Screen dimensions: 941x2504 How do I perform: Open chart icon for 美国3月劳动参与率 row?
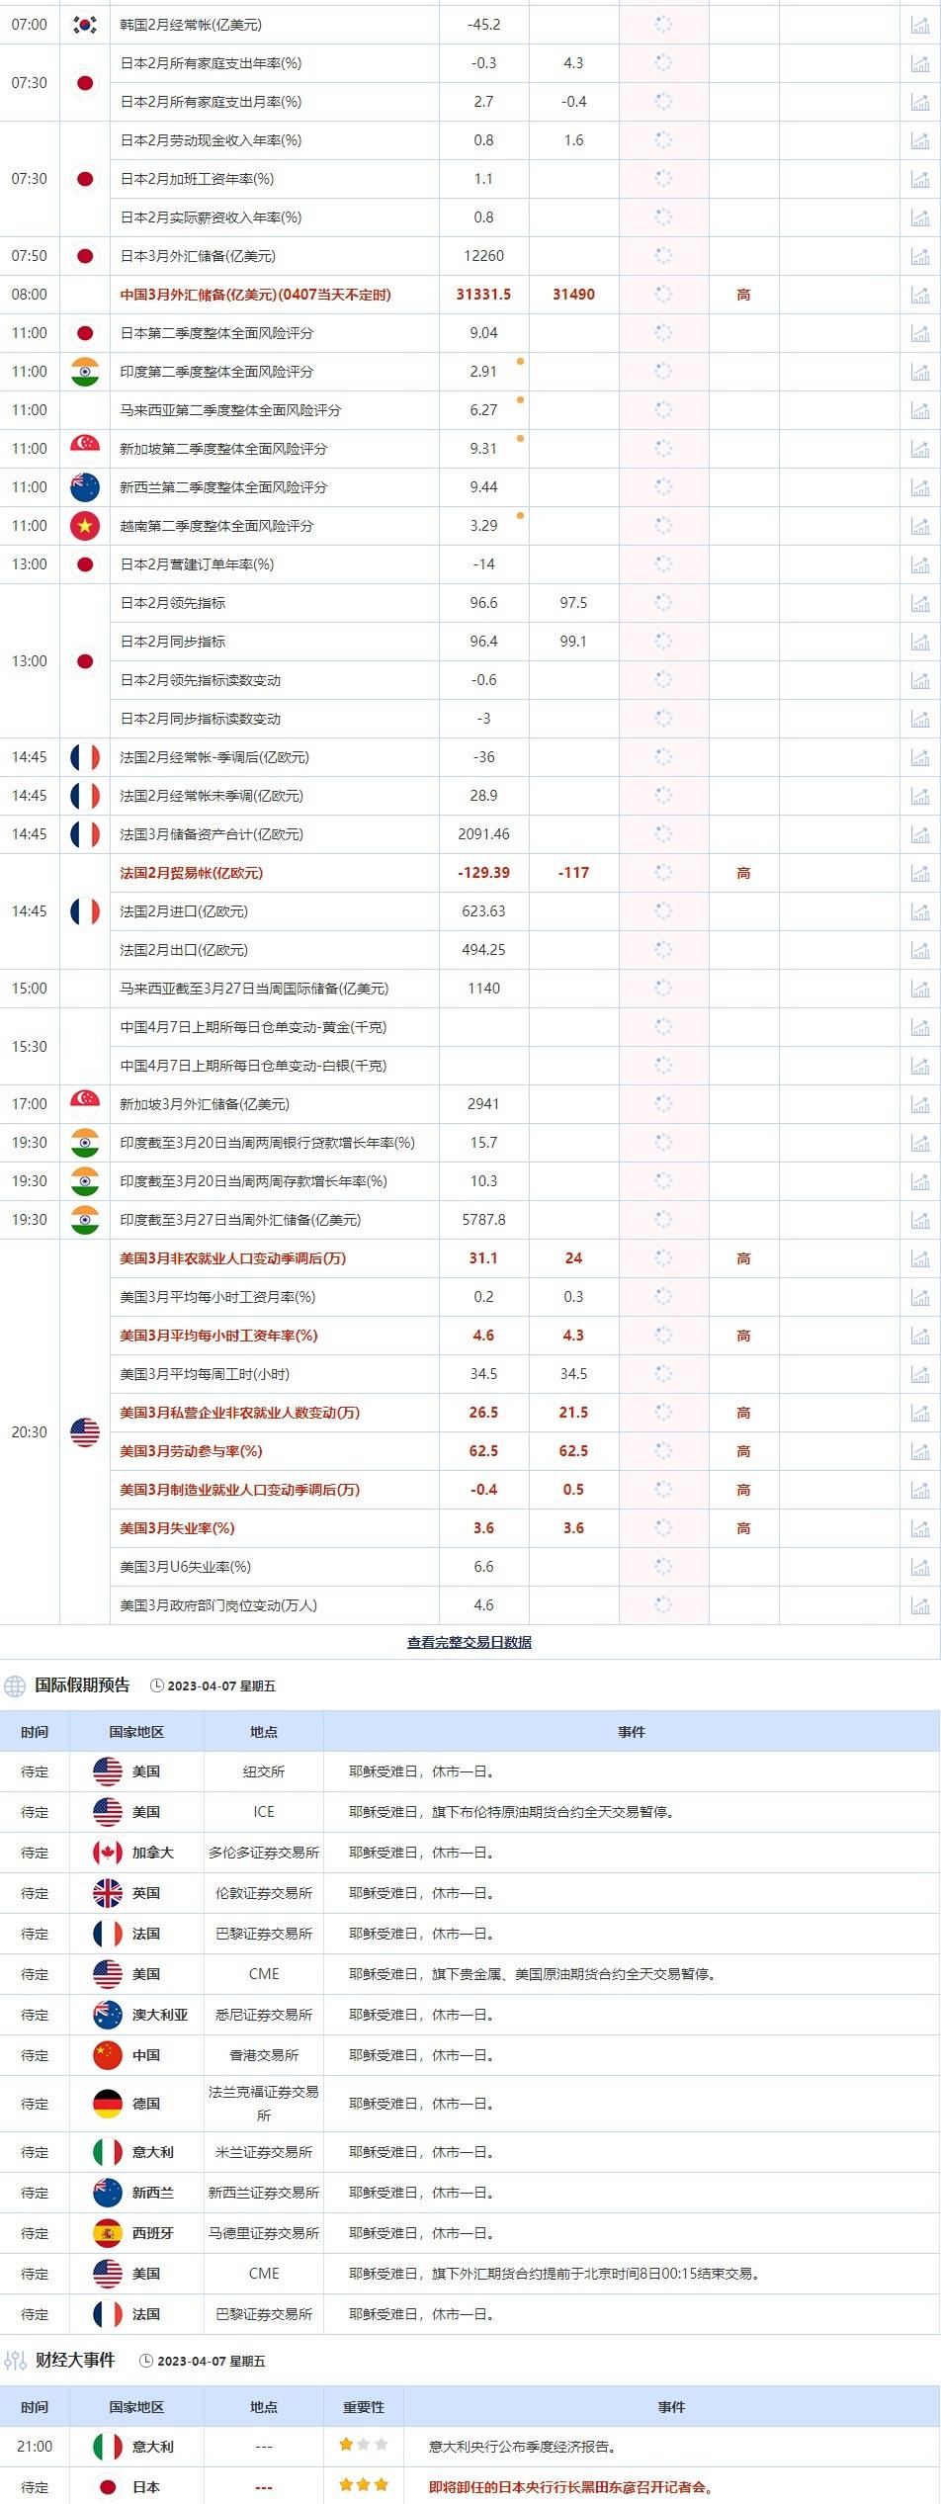[919, 1451]
